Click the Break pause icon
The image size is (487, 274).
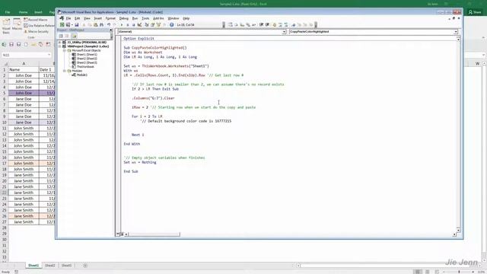click(x=127, y=25)
